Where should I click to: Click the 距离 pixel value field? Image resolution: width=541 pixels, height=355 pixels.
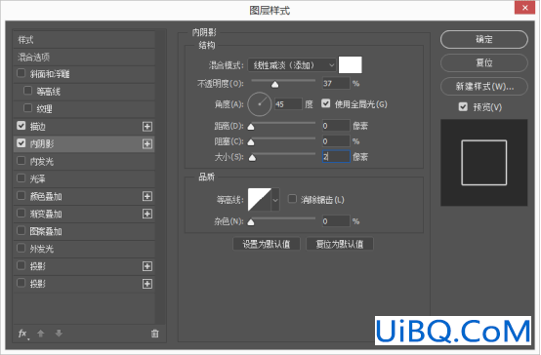336,126
